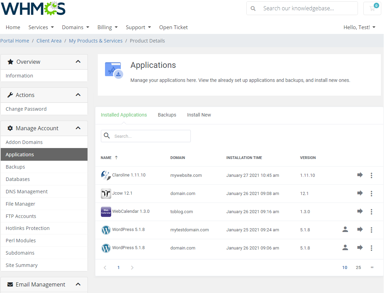Open Databases in the sidebar
Screen dimensions: 384x293
(x=44, y=179)
